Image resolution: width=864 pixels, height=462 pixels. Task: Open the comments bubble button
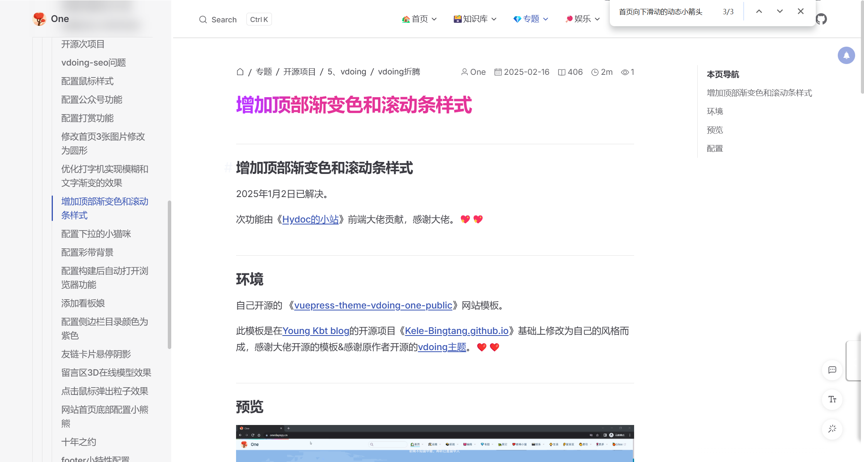click(x=832, y=370)
